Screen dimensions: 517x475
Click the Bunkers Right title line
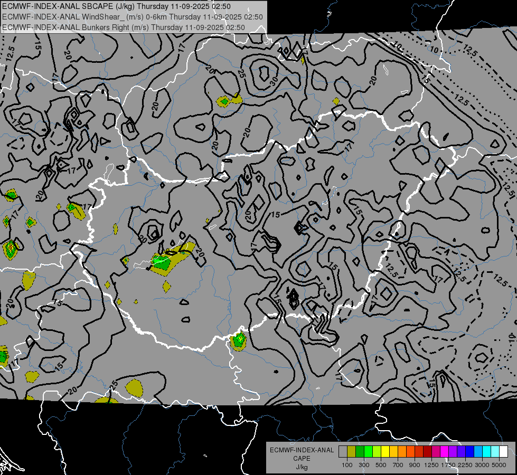(124, 27)
